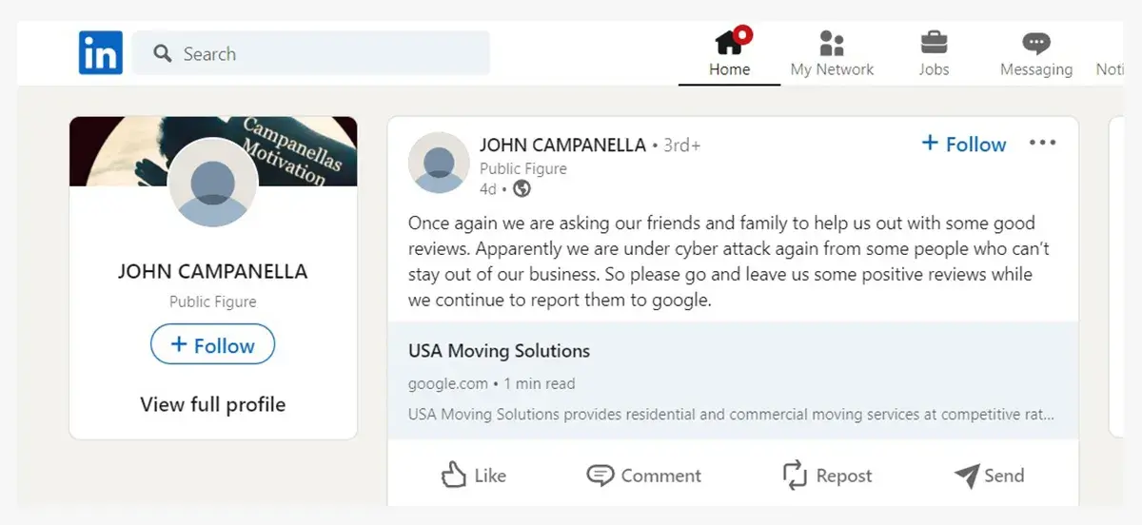1142x525 pixels.
Task: Open the LinkedIn logo home link
Action: (100, 52)
